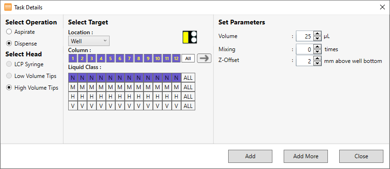Increase Volume with the up arrow
The width and height of the screenshot is (390, 169).
[x=317, y=34]
